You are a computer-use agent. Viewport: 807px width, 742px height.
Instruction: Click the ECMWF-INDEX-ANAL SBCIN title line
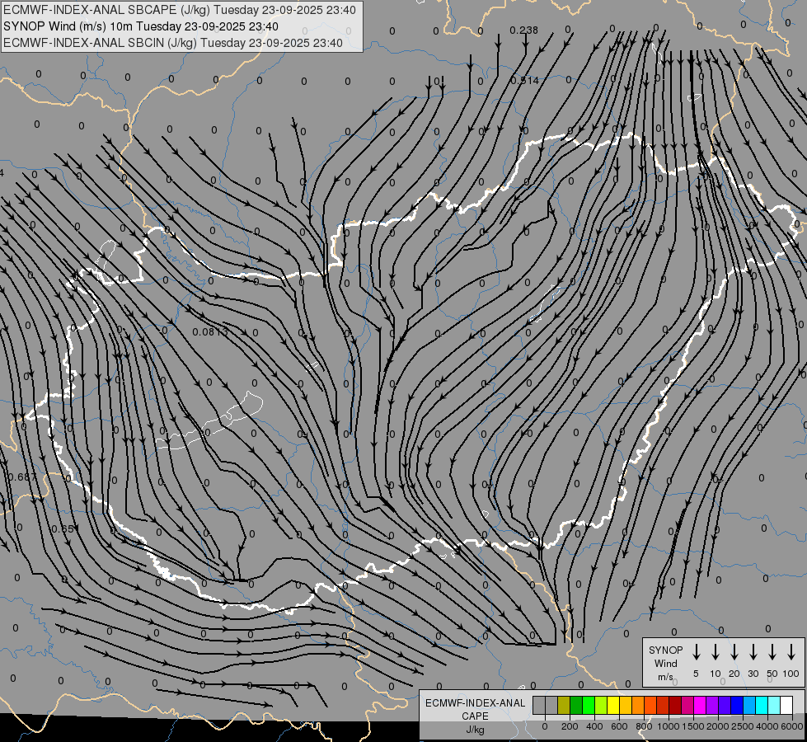coord(173,42)
